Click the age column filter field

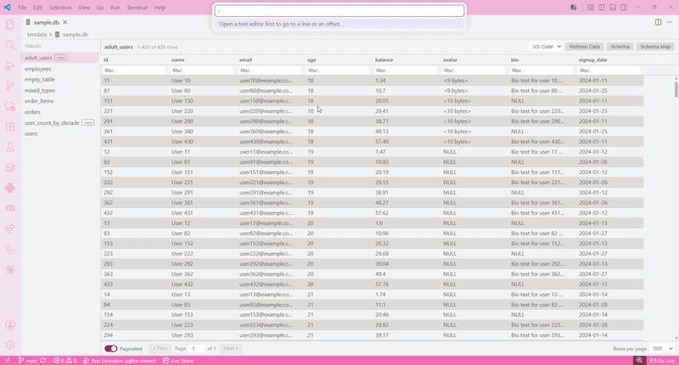(337, 70)
